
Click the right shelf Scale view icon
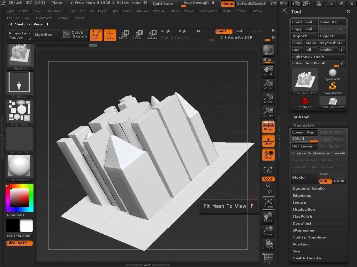(x=268, y=231)
